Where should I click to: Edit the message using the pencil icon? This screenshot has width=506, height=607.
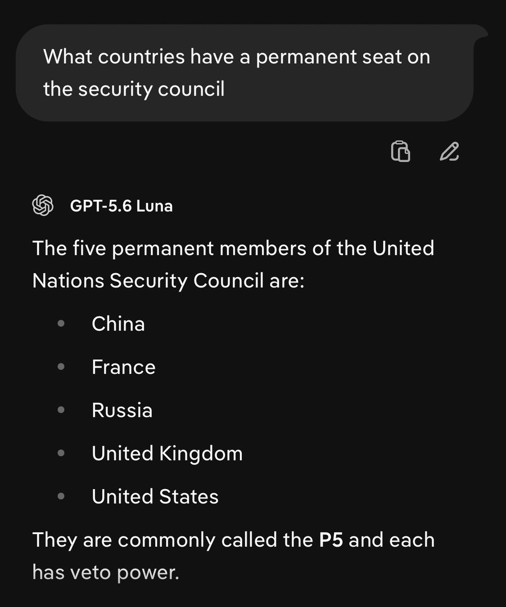(x=449, y=151)
